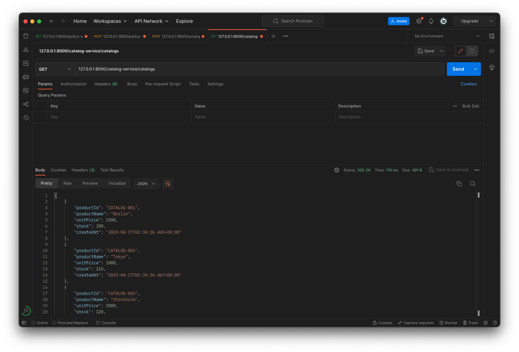Viewport: 519px width, 352px height.
Task: Select the POST sonarq request tab
Action: (x=179, y=36)
